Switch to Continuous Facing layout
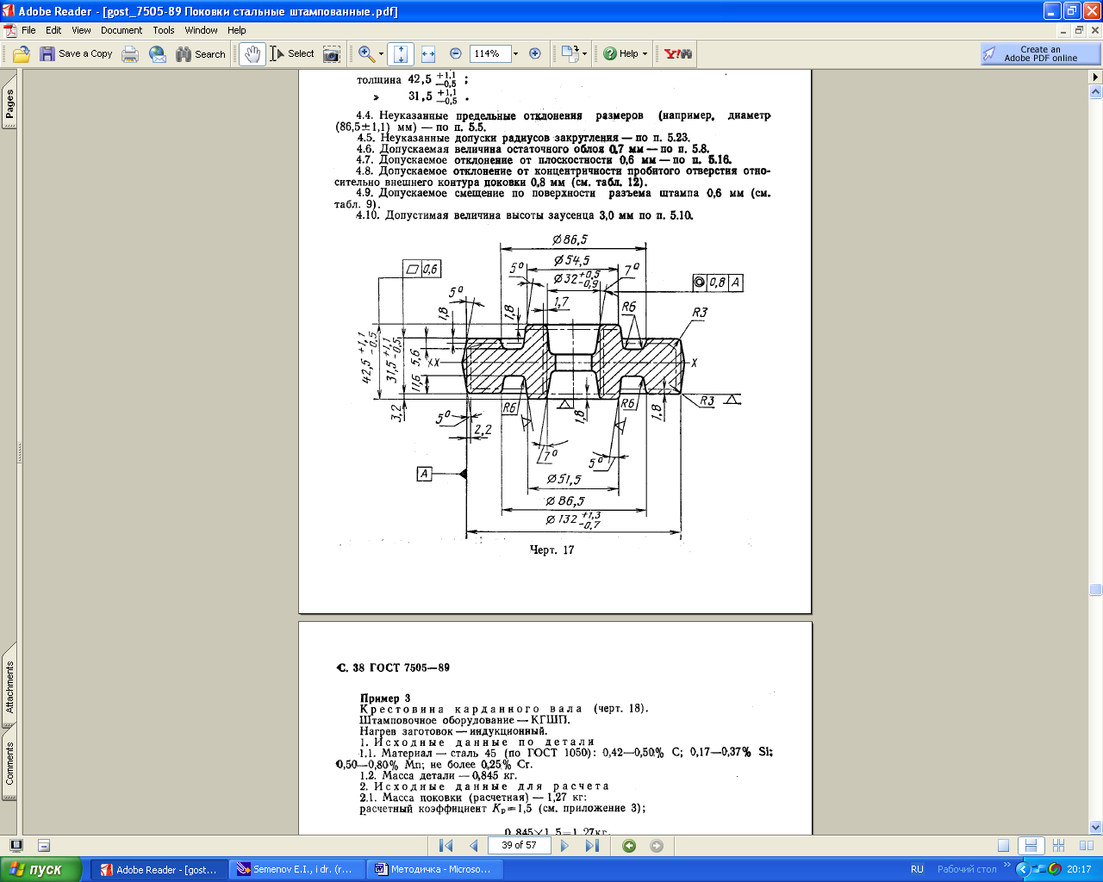This screenshot has height=882, width=1103. pos(1059,846)
